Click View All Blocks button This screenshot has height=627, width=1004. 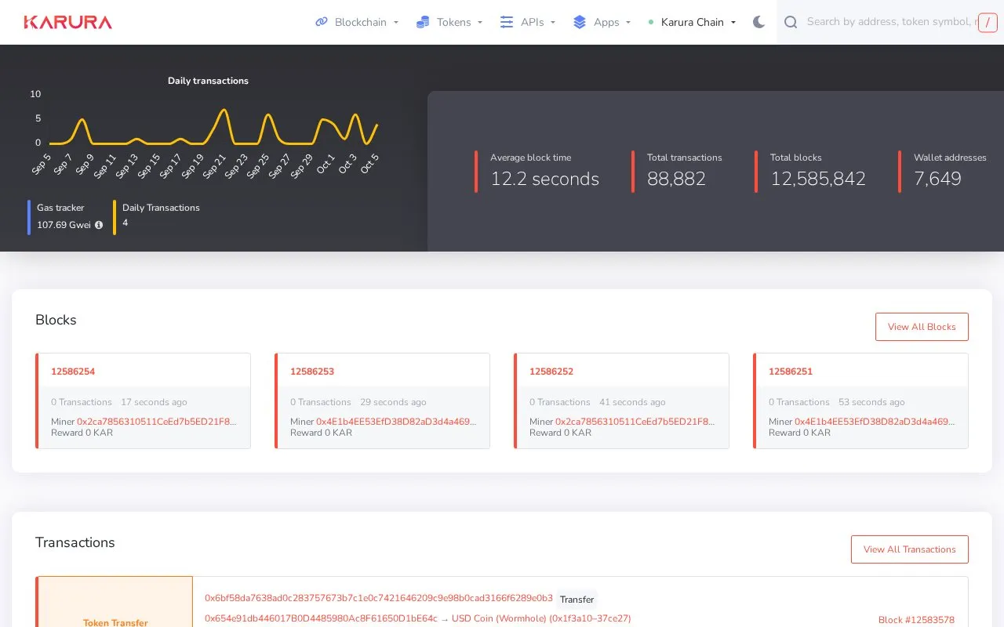click(x=922, y=327)
